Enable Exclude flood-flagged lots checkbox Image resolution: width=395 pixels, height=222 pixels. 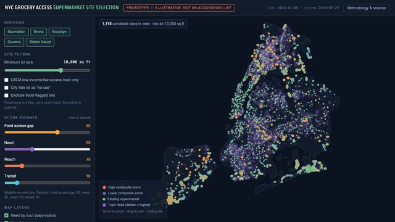tap(6, 96)
